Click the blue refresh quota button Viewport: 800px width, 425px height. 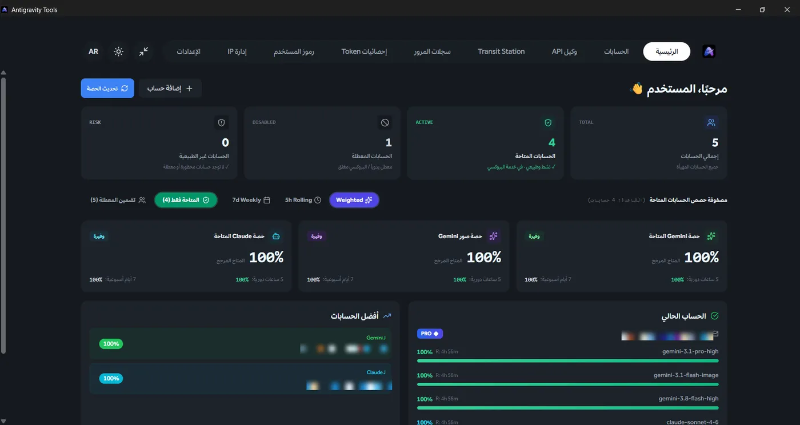pos(107,89)
